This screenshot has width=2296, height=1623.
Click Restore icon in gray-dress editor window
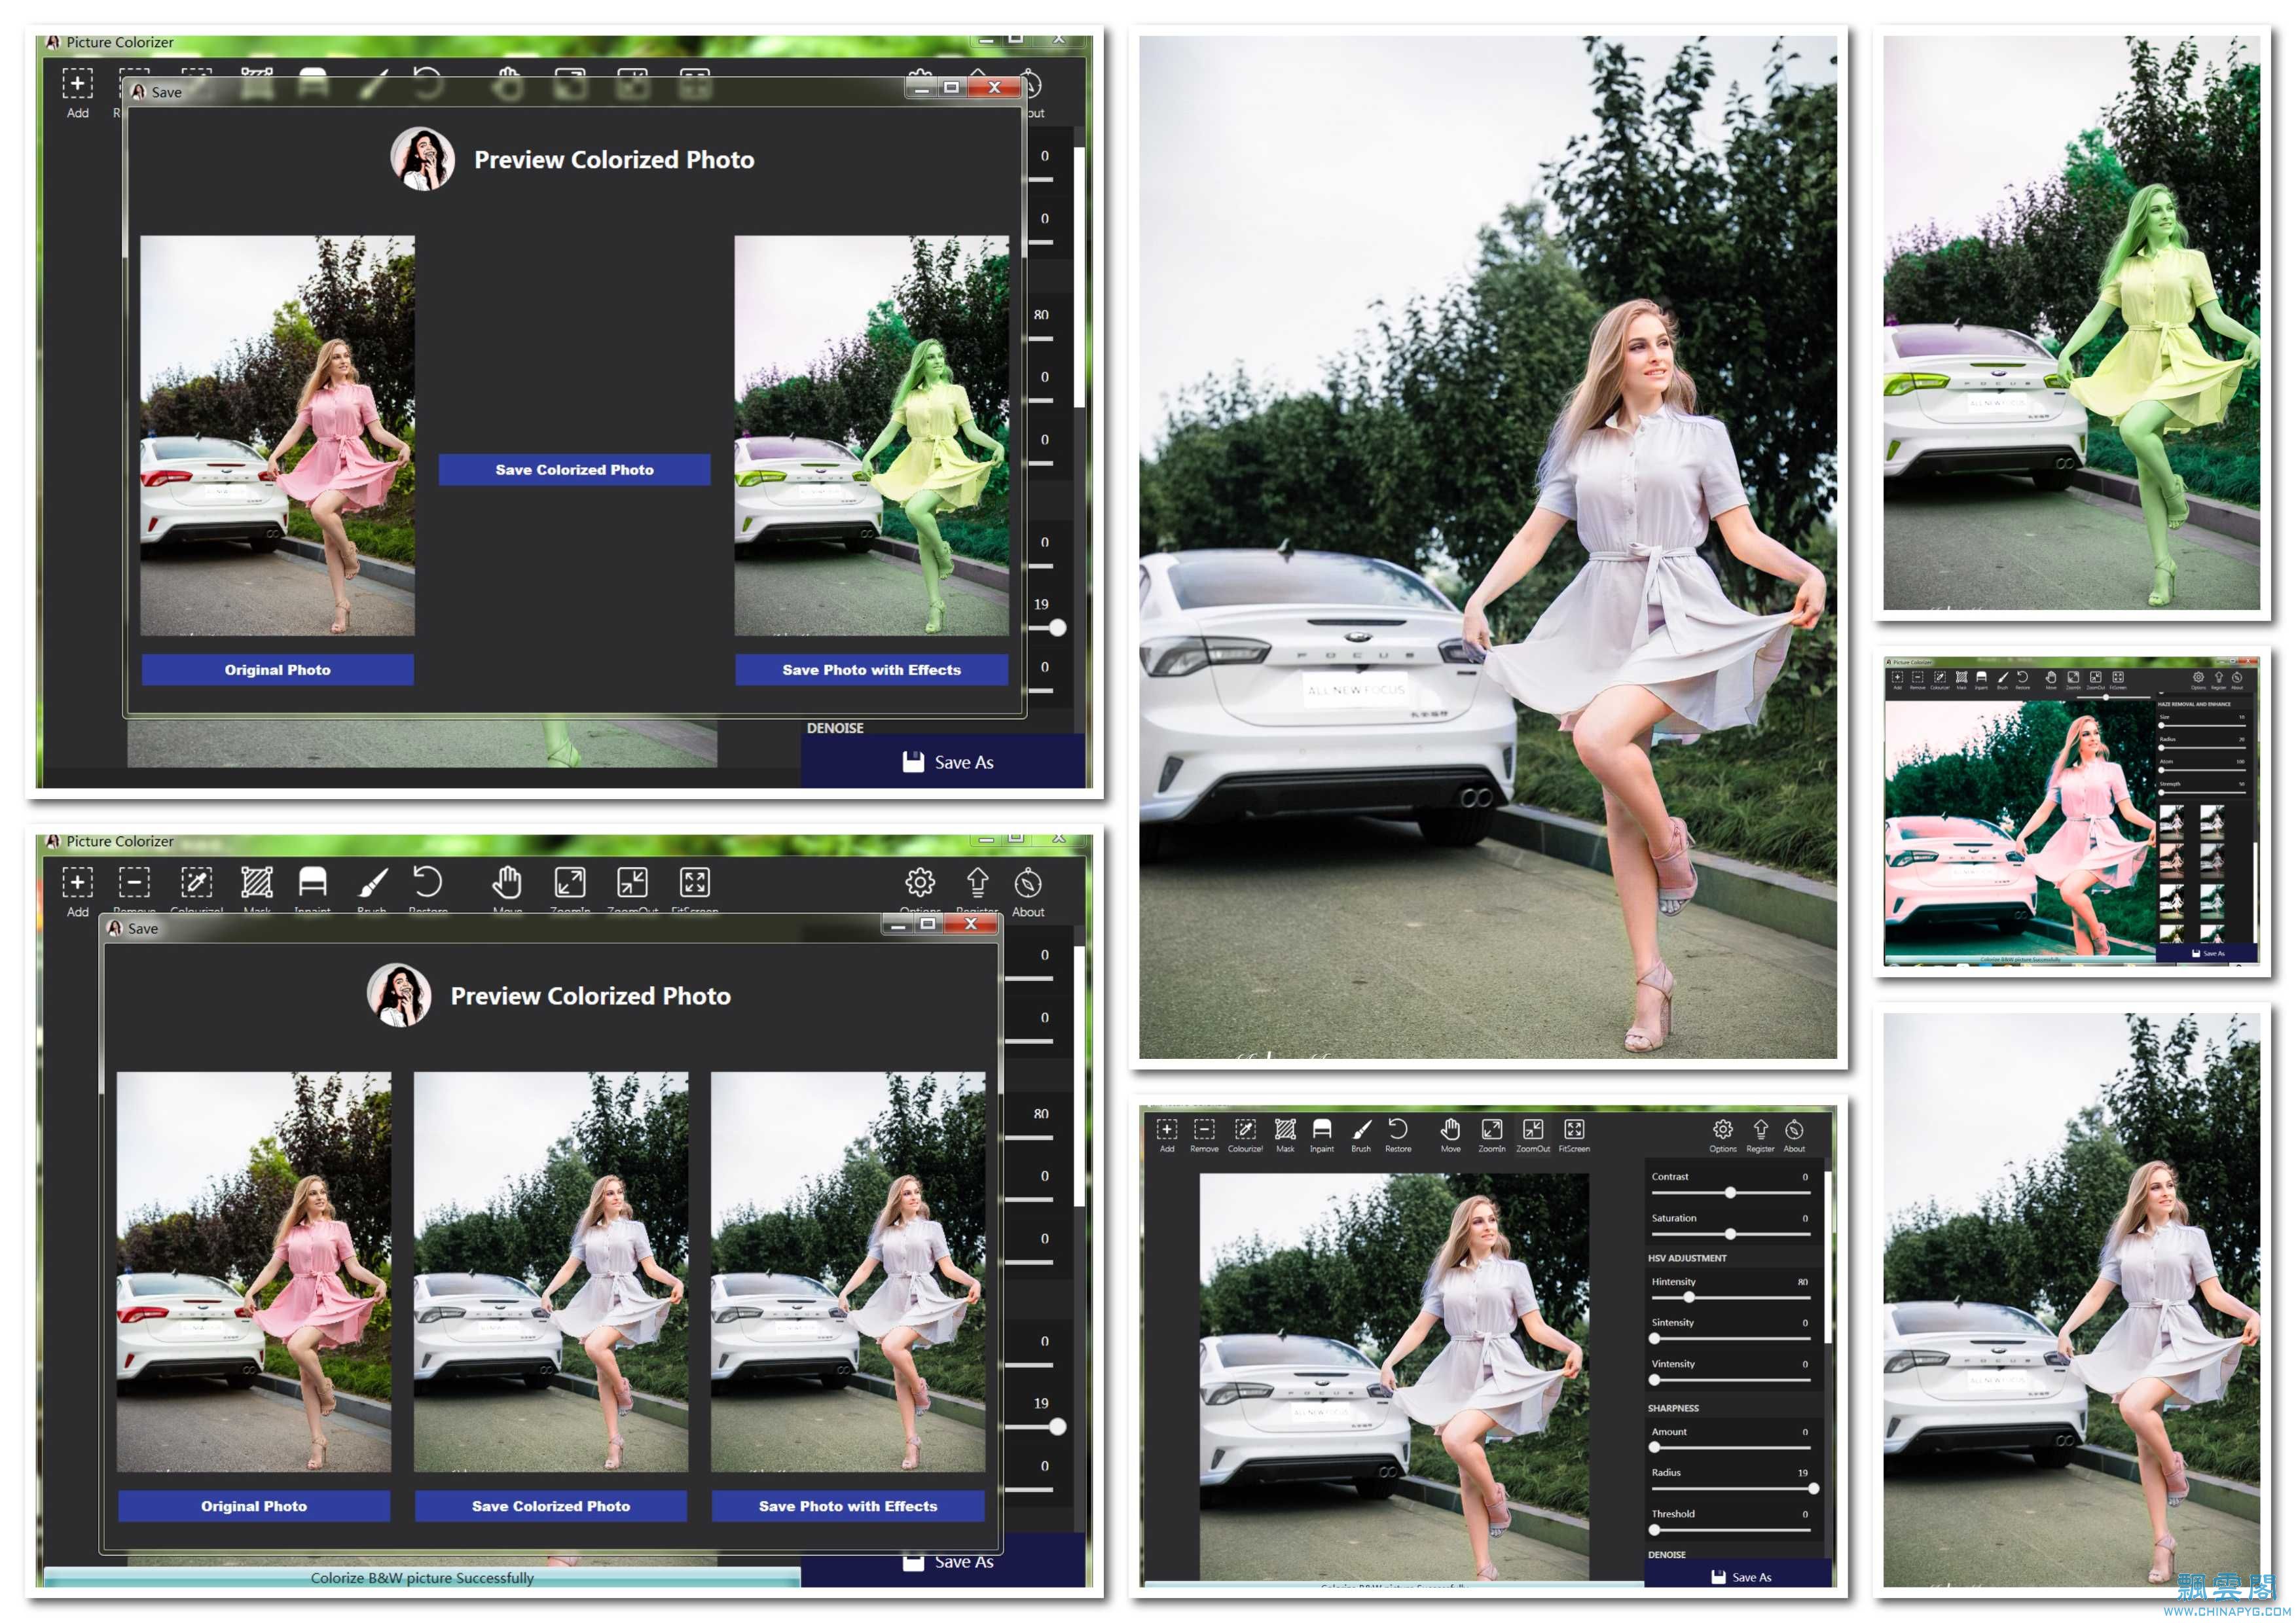tap(1398, 1130)
